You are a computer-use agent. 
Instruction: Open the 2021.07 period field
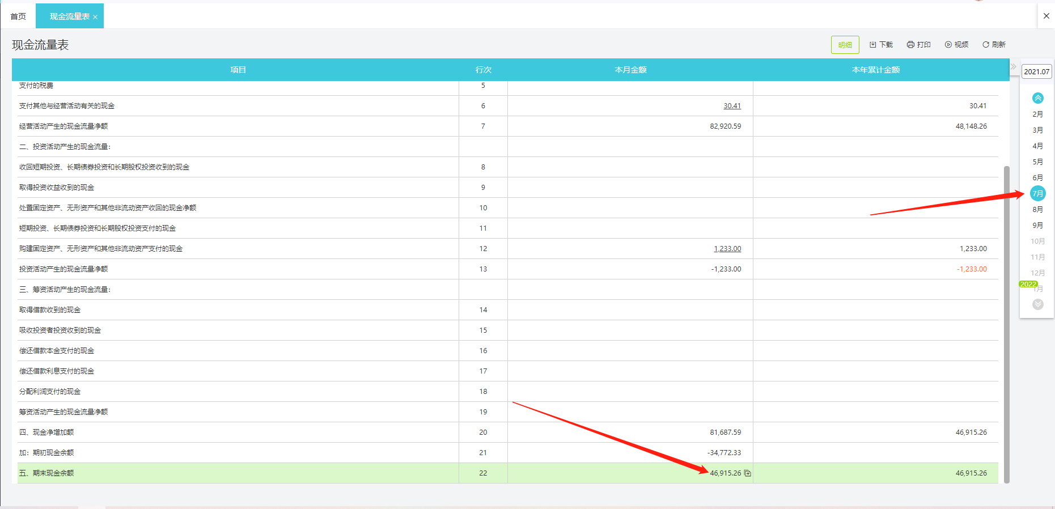click(x=1036, y=71)
